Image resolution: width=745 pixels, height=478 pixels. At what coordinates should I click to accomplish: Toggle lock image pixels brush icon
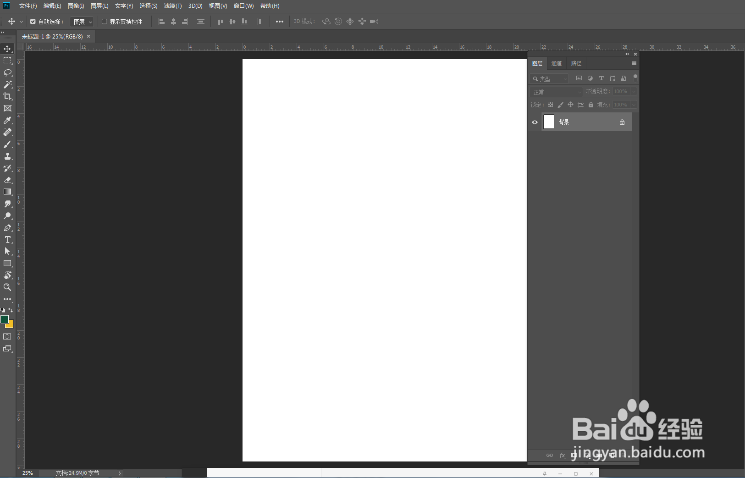560,105
